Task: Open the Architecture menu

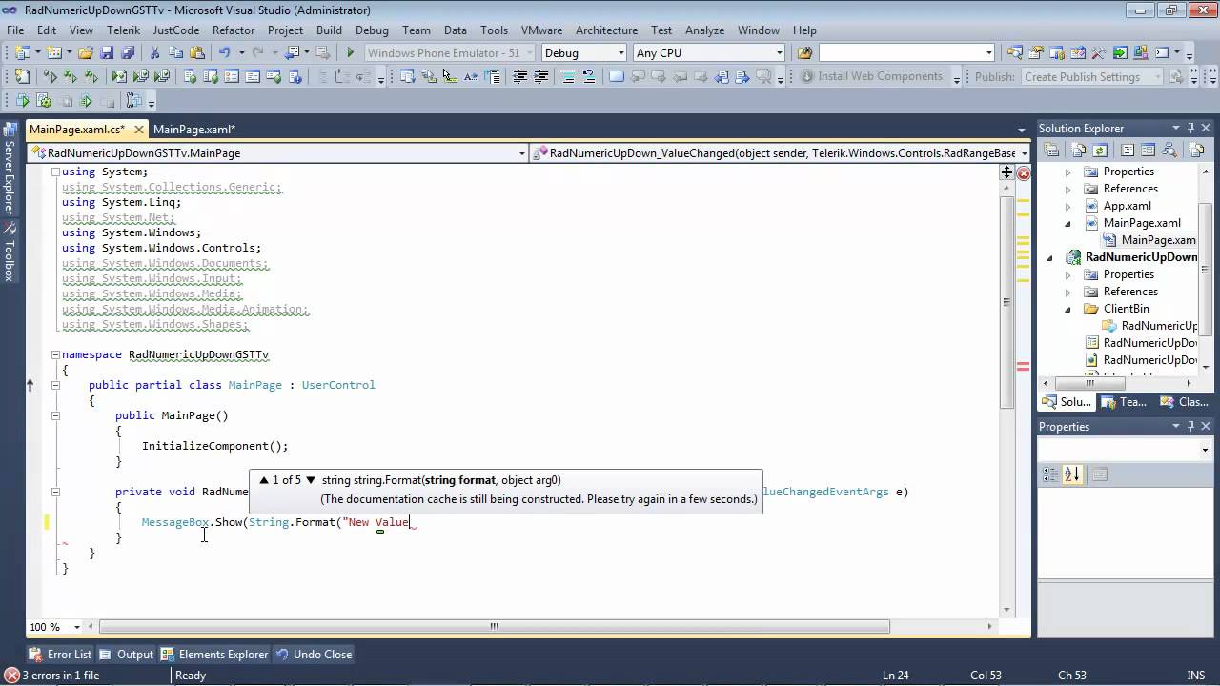Action: [x=606, y=30]
